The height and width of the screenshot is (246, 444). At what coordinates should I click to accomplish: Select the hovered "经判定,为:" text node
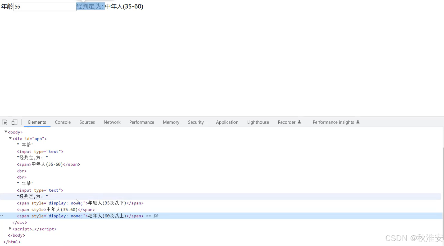pyautogui.click(x=33, y=196)
